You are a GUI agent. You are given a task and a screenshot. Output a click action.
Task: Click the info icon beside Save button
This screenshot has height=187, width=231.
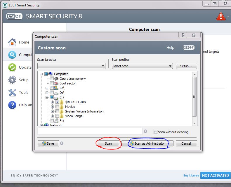[x=62, y=143]
